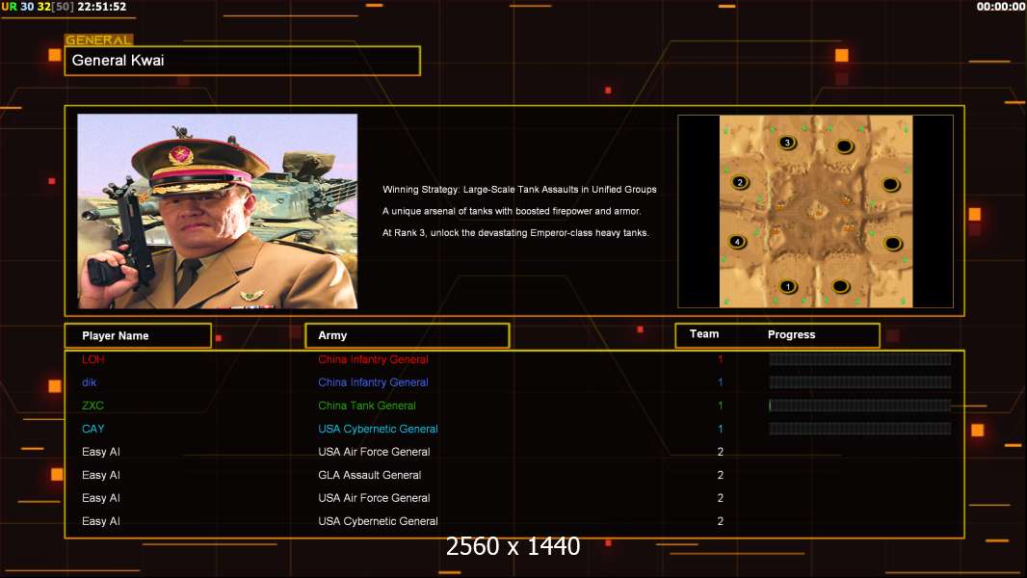Viewport: 1027px width, 578px height.
Task: Click ZXC's loading progress bar
Action: (x=859, y=406)
